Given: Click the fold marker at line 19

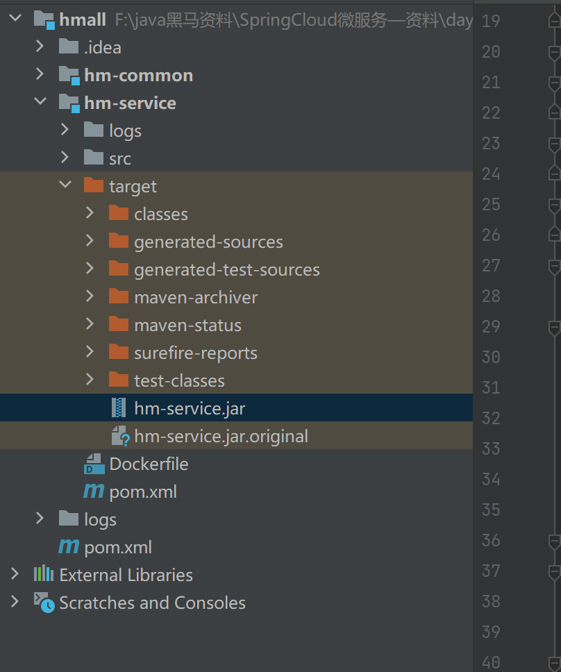Looking at the screenshot, I should (555, 20).
